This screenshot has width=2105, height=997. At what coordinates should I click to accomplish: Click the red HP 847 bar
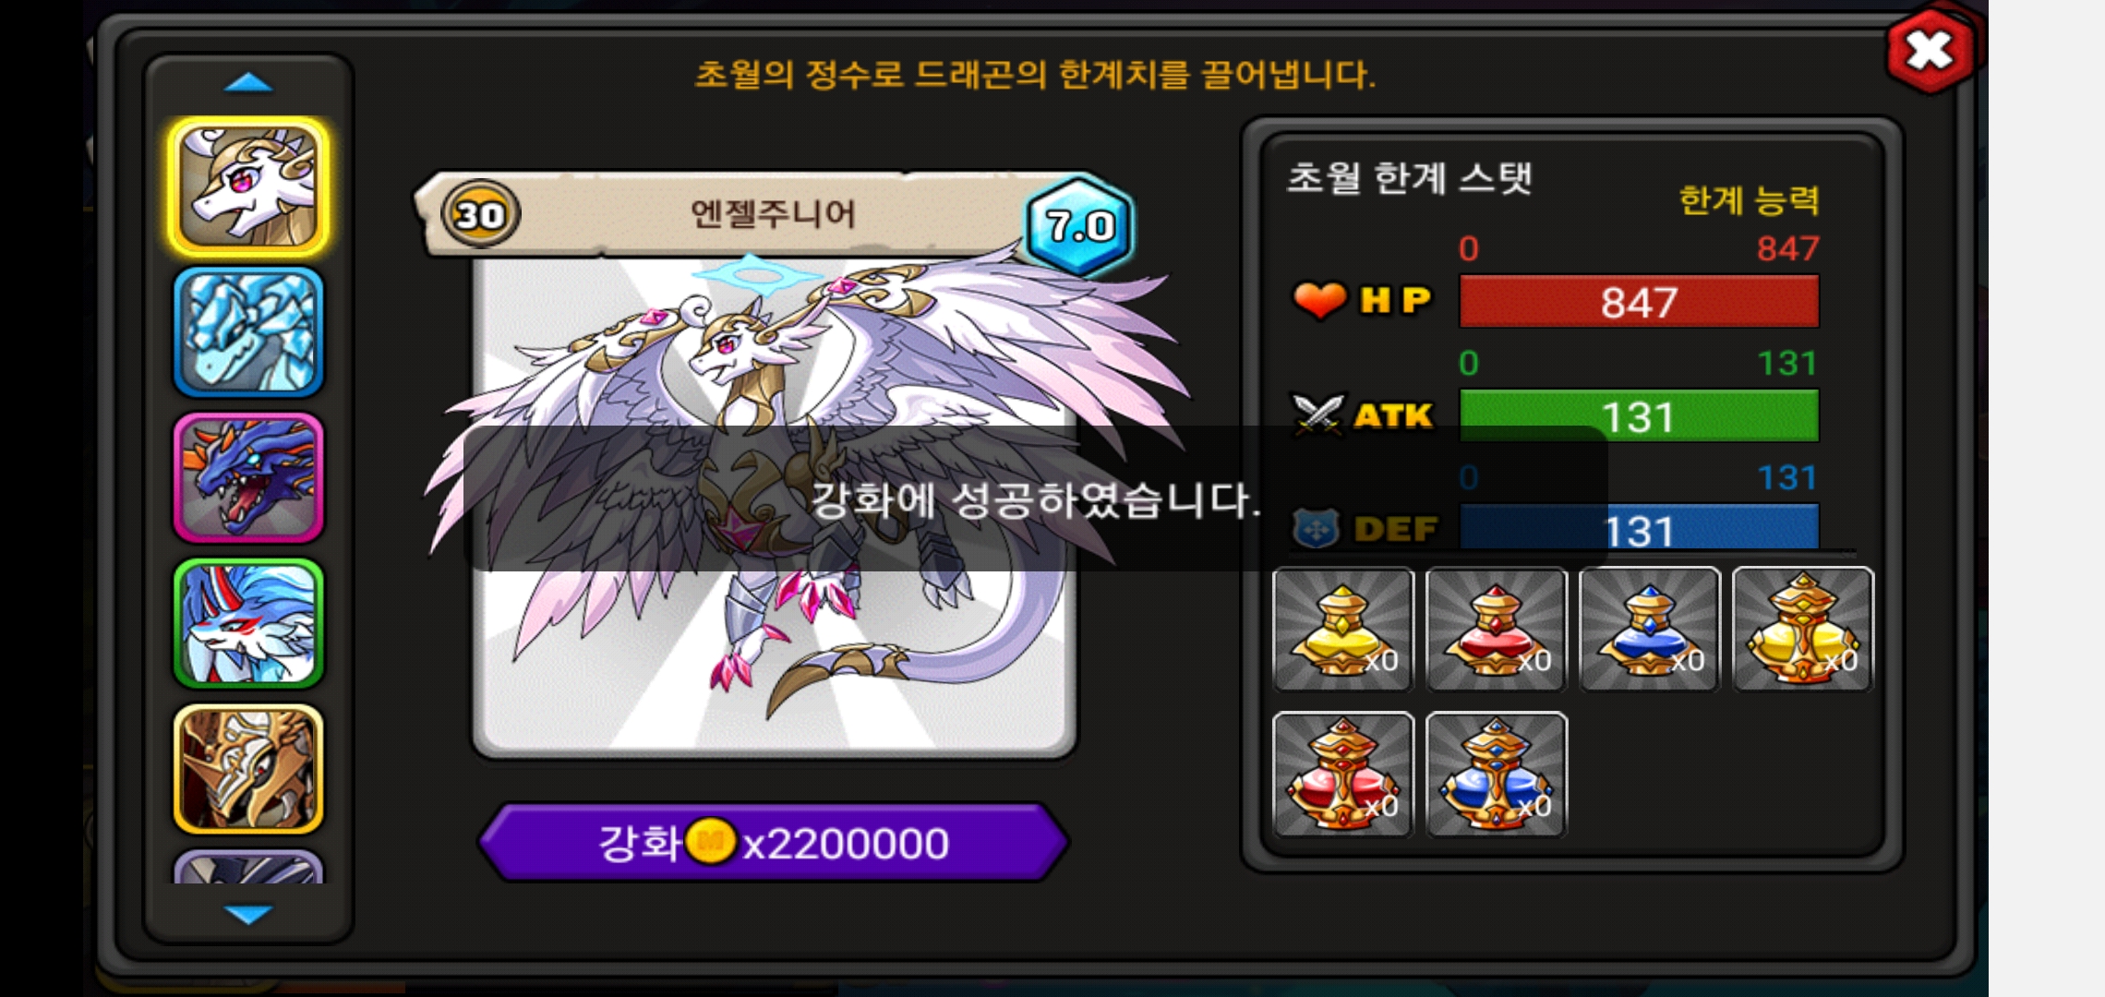1639,301
